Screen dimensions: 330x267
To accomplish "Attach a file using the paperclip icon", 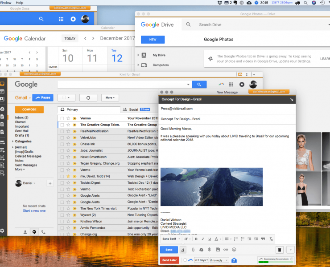I will 193,250.
